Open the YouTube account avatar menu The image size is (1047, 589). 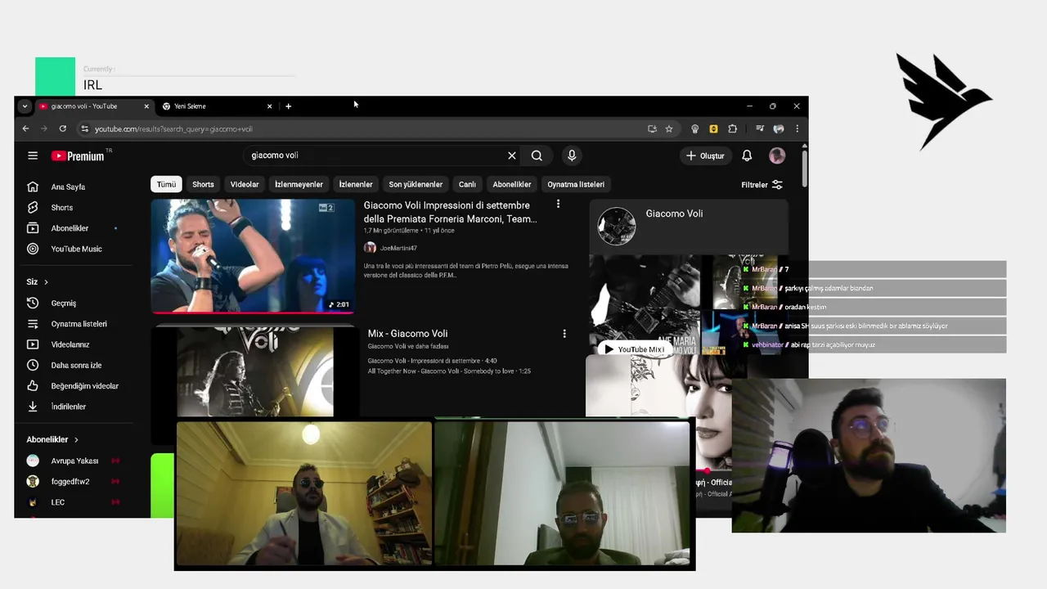point(777,155)
